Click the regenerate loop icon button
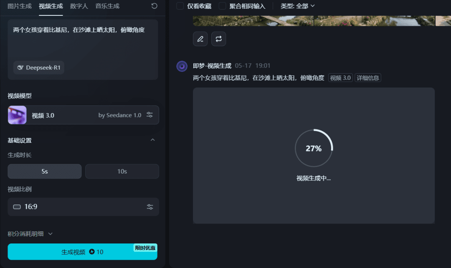 click(x=218, y=39)
